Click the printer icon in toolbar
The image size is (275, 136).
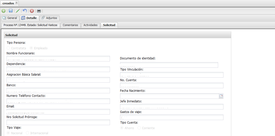coord(39,11)
